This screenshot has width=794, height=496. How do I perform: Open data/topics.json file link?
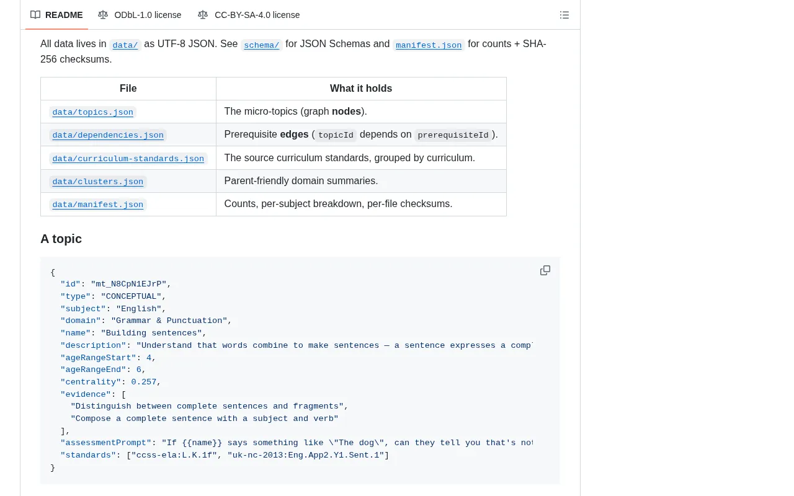(93, 112)
